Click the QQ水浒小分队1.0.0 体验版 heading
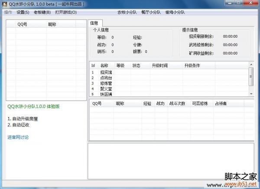Image resolution: width=260 pixels, height=189 pixels. point(33,106)
